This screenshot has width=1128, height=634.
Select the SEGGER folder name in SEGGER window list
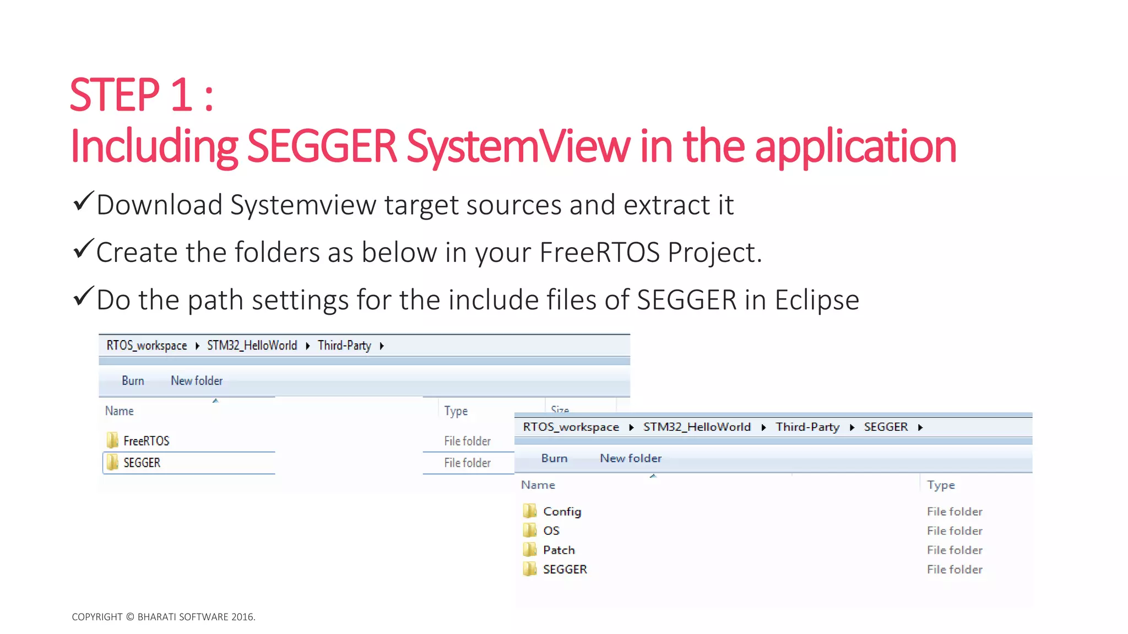(x=565, y=569)
